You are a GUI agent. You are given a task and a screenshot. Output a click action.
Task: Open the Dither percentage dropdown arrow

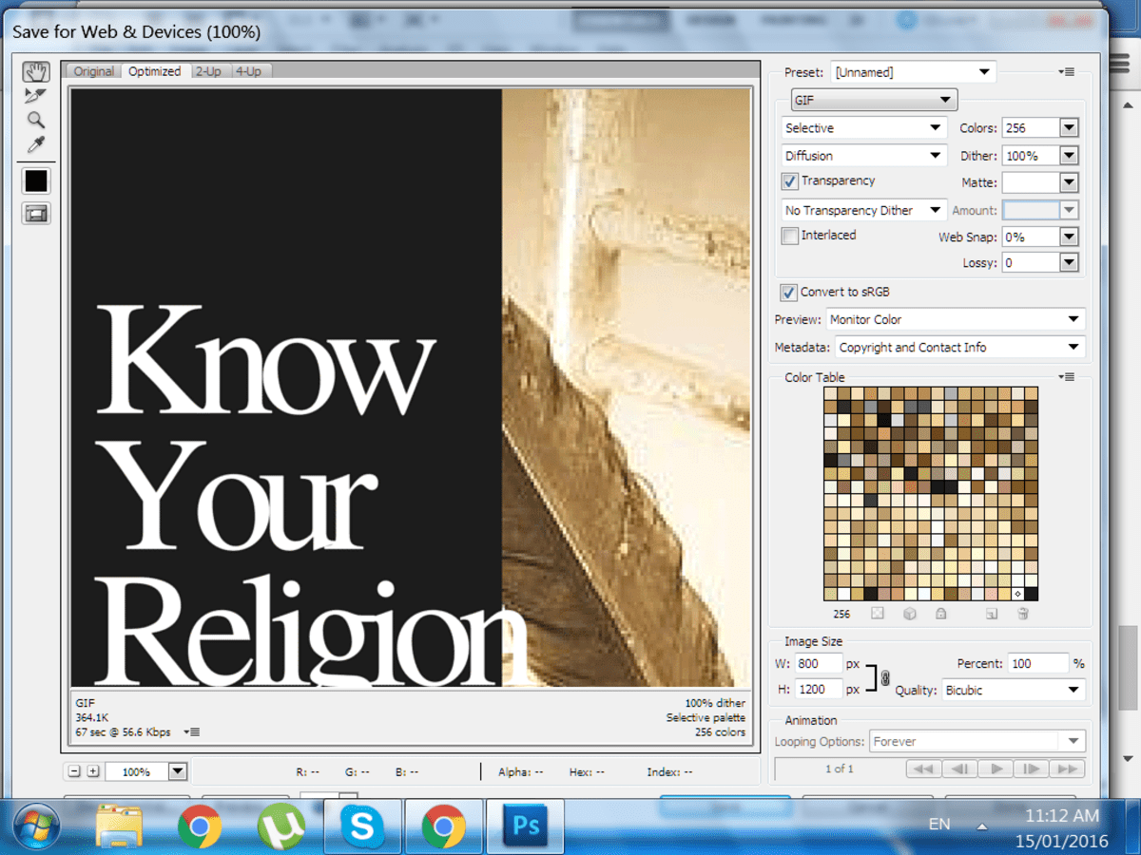[x=1069, y=156]
